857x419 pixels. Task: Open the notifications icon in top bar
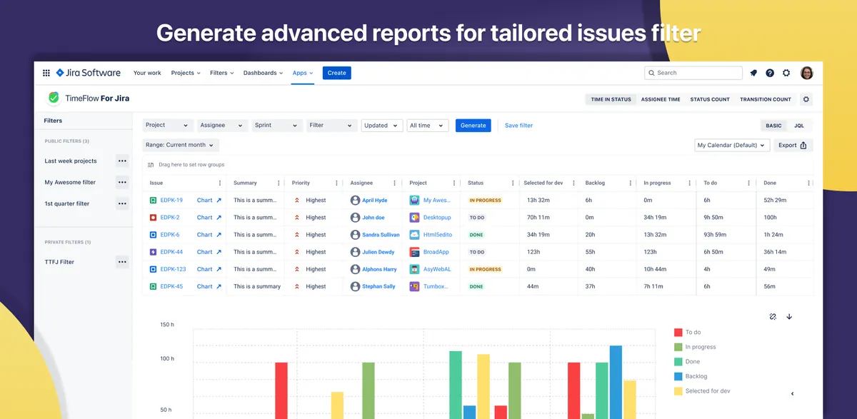[753, 73]
